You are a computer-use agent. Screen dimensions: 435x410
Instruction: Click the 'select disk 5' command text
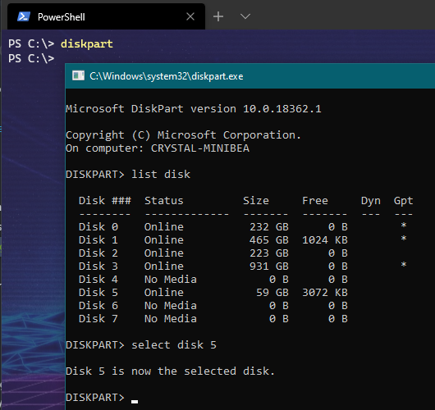174,345
